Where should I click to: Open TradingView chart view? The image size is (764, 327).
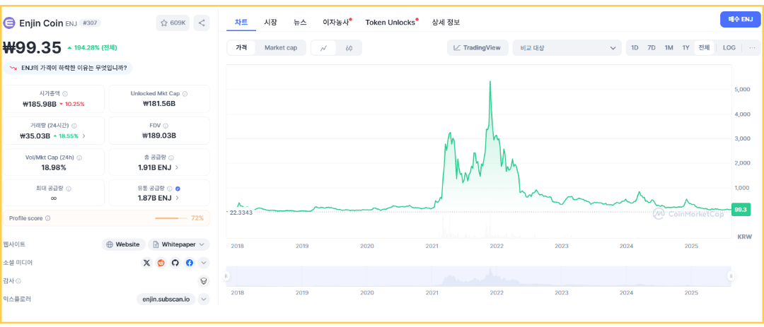(477, 48)
